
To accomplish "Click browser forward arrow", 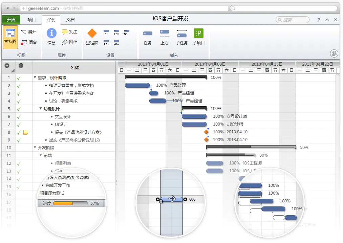I will click(x=14, y=8).
